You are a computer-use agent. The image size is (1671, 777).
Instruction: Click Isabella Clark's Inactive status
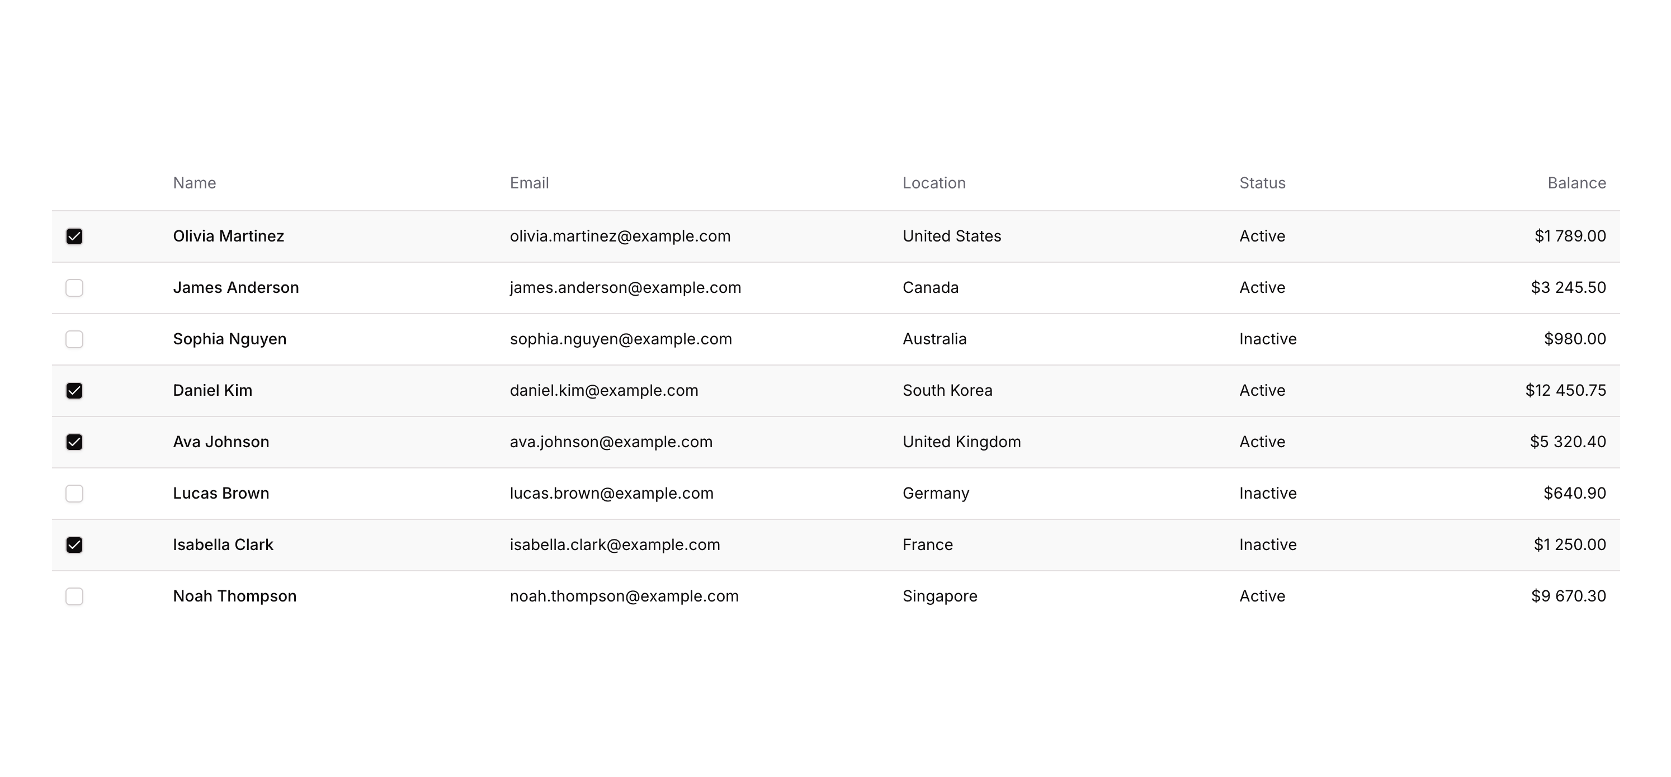(1268, 545)
